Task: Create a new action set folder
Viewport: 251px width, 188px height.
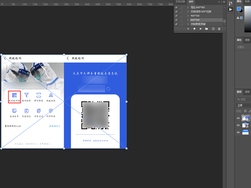Action: click(207, 29)
